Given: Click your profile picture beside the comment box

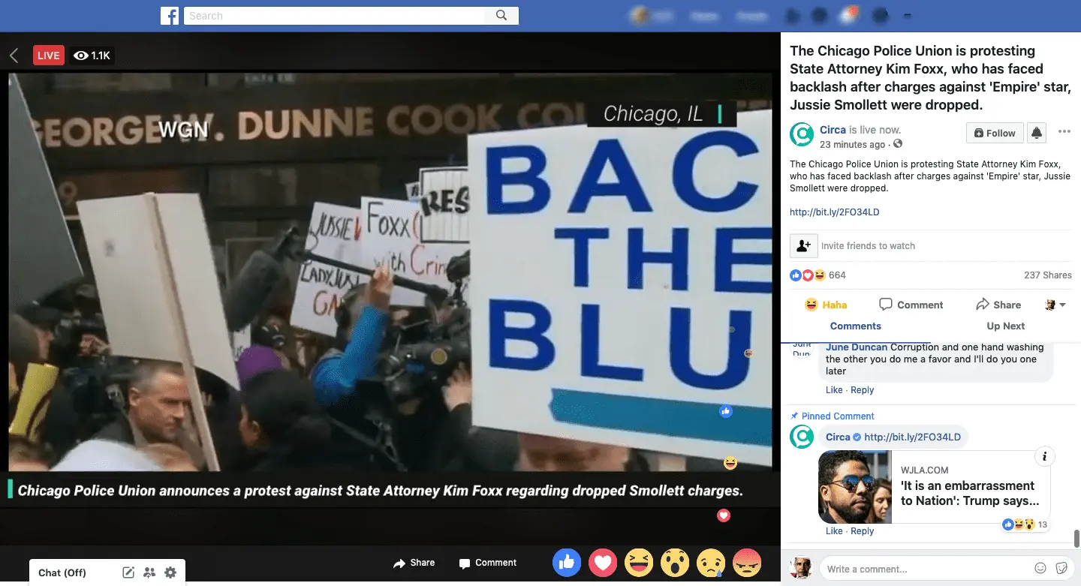Looking at the screenshot, I should [x=802, y=568].
